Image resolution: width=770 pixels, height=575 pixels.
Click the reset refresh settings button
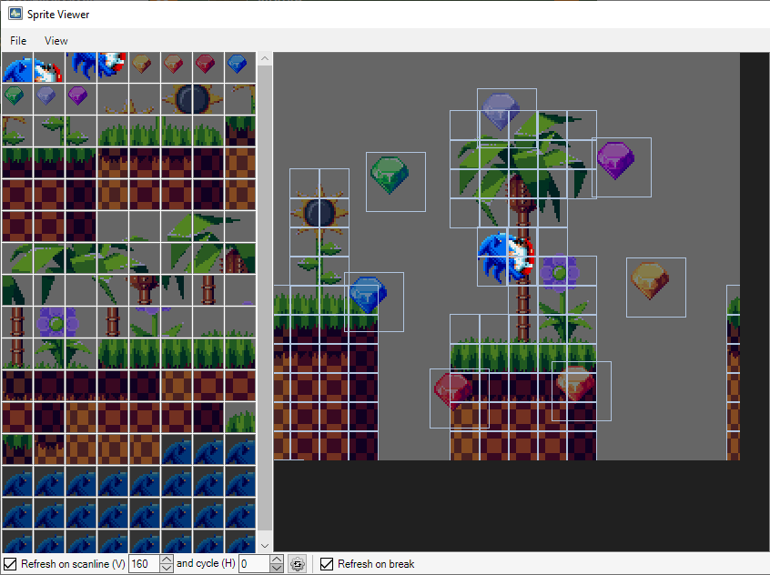(x=298, y=564)
